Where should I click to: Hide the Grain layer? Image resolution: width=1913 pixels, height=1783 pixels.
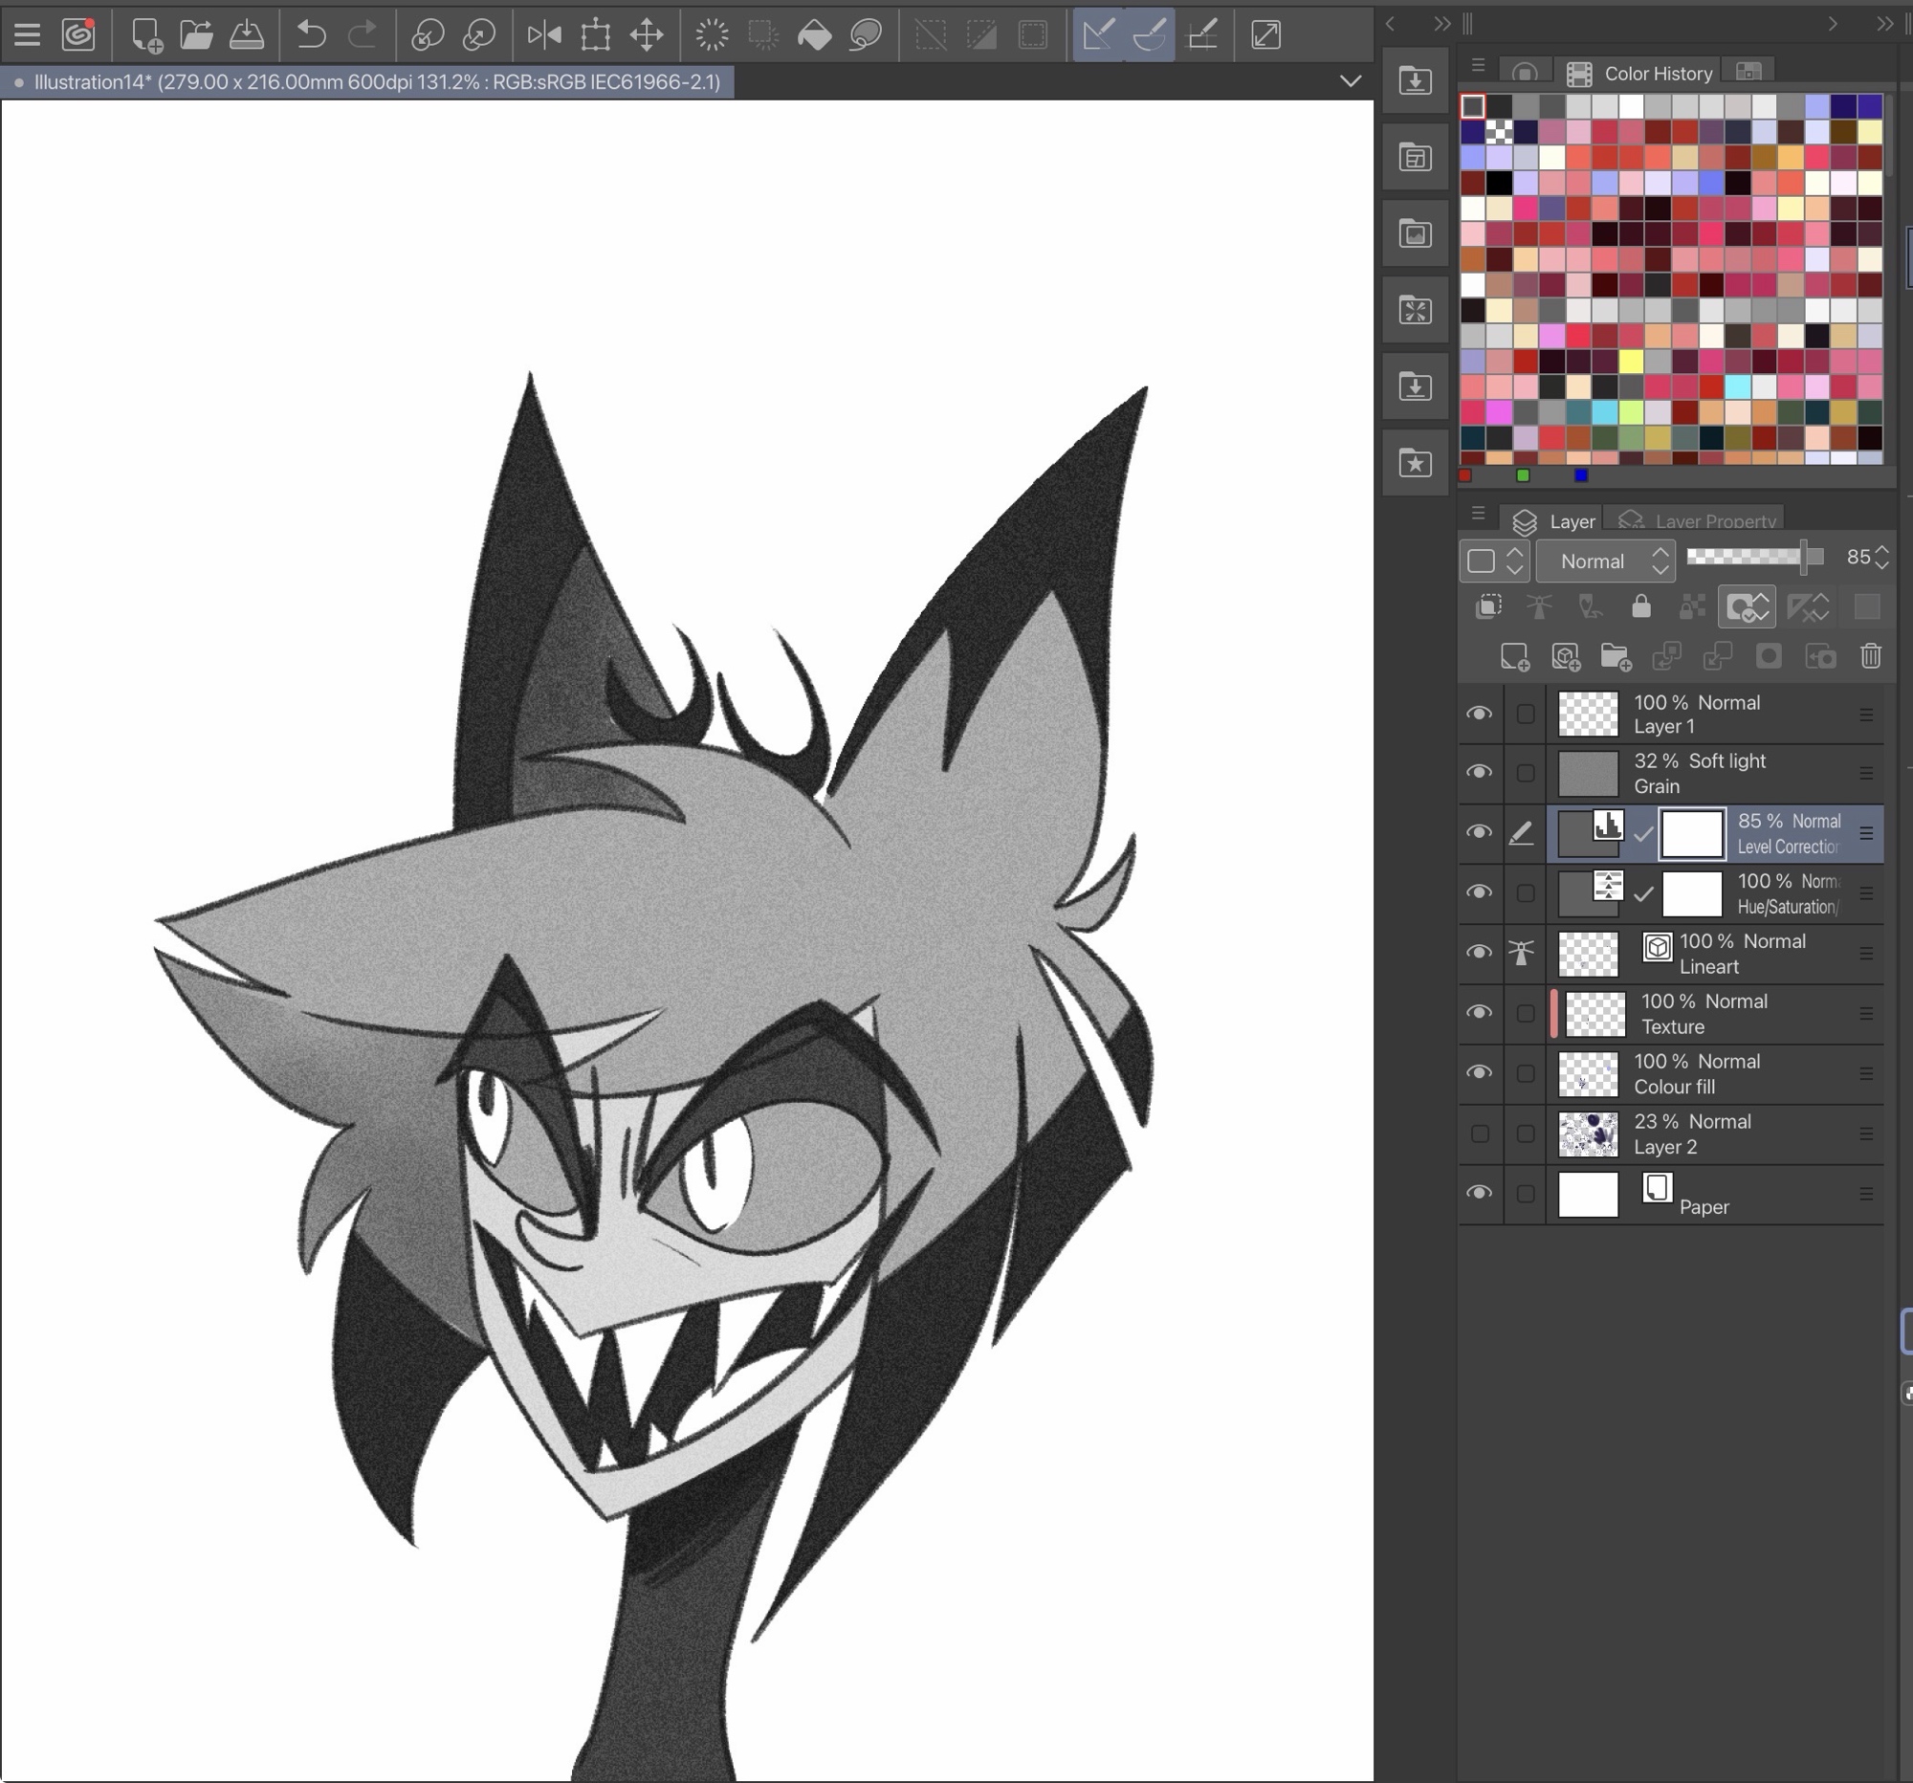(x=1479, y=773)
